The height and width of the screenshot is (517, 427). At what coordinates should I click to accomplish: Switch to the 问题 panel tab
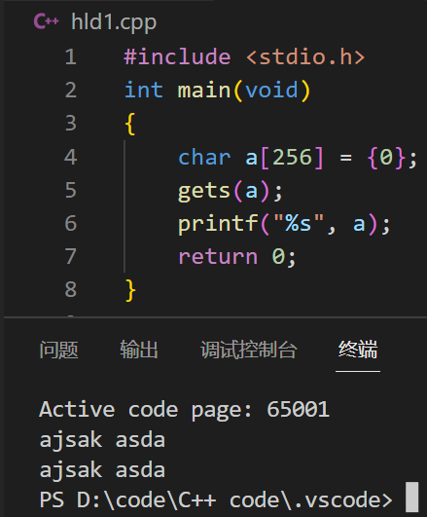coord(58,350)
